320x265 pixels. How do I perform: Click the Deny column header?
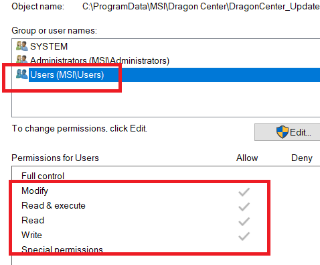302,158
